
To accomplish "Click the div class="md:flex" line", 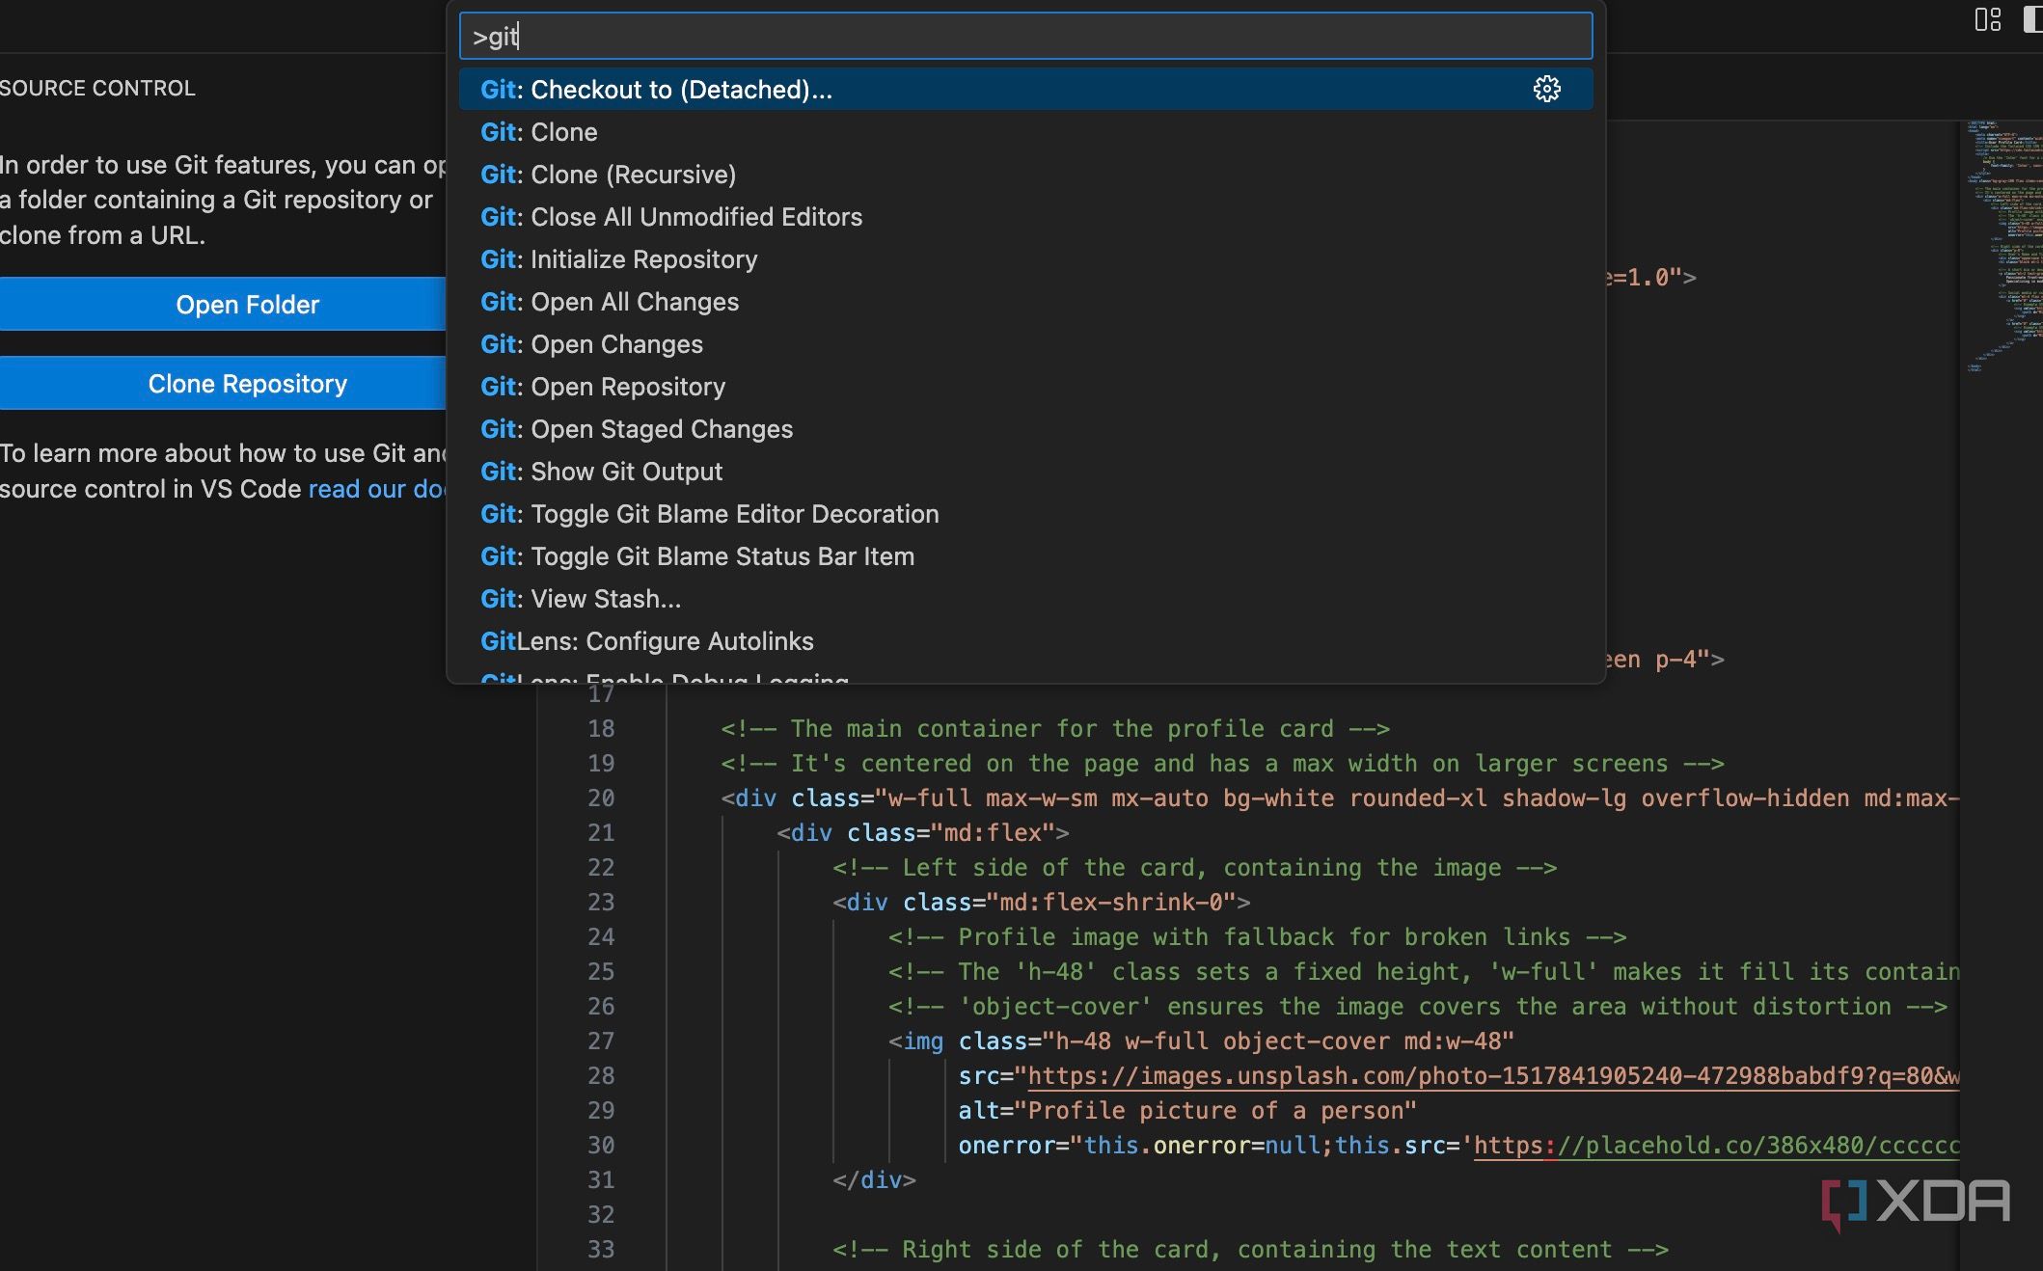I will 923,833.
